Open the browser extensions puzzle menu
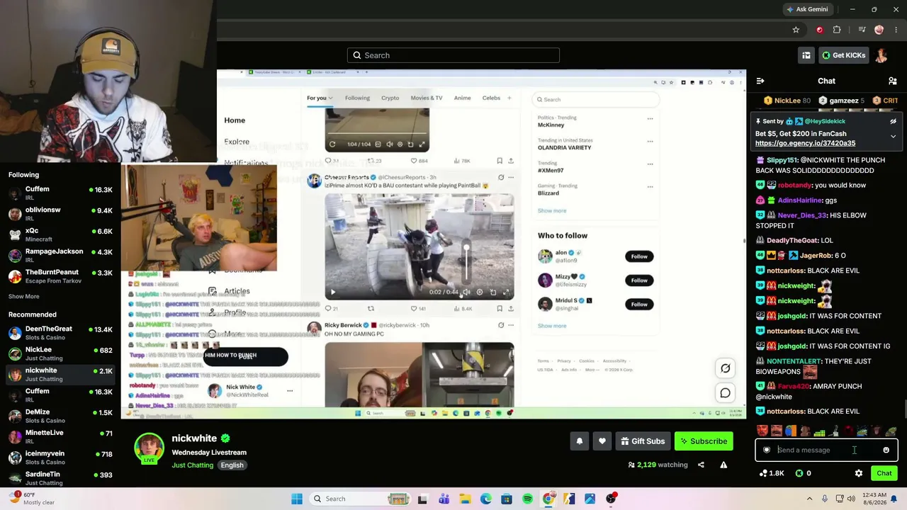 pos(837,30)
